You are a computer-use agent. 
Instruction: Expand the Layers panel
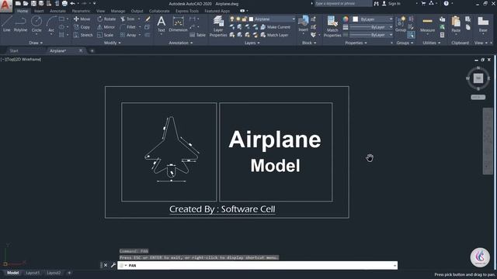point(252,43)
